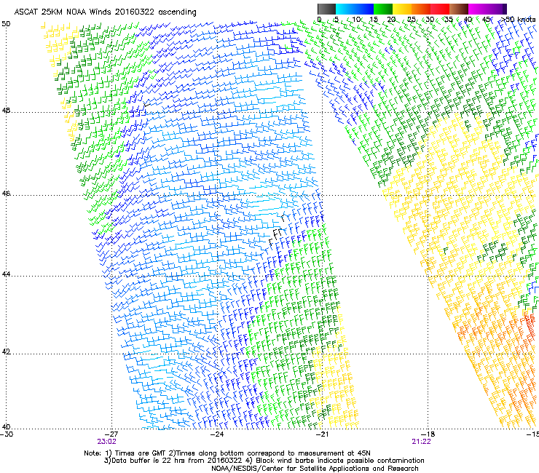This screenshot has height=473, width=539.
Task: Click the red 30-35 knots legend swatch
Action: click(440, 9)
